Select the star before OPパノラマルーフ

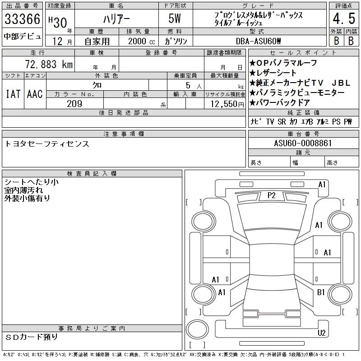point(253,63)
